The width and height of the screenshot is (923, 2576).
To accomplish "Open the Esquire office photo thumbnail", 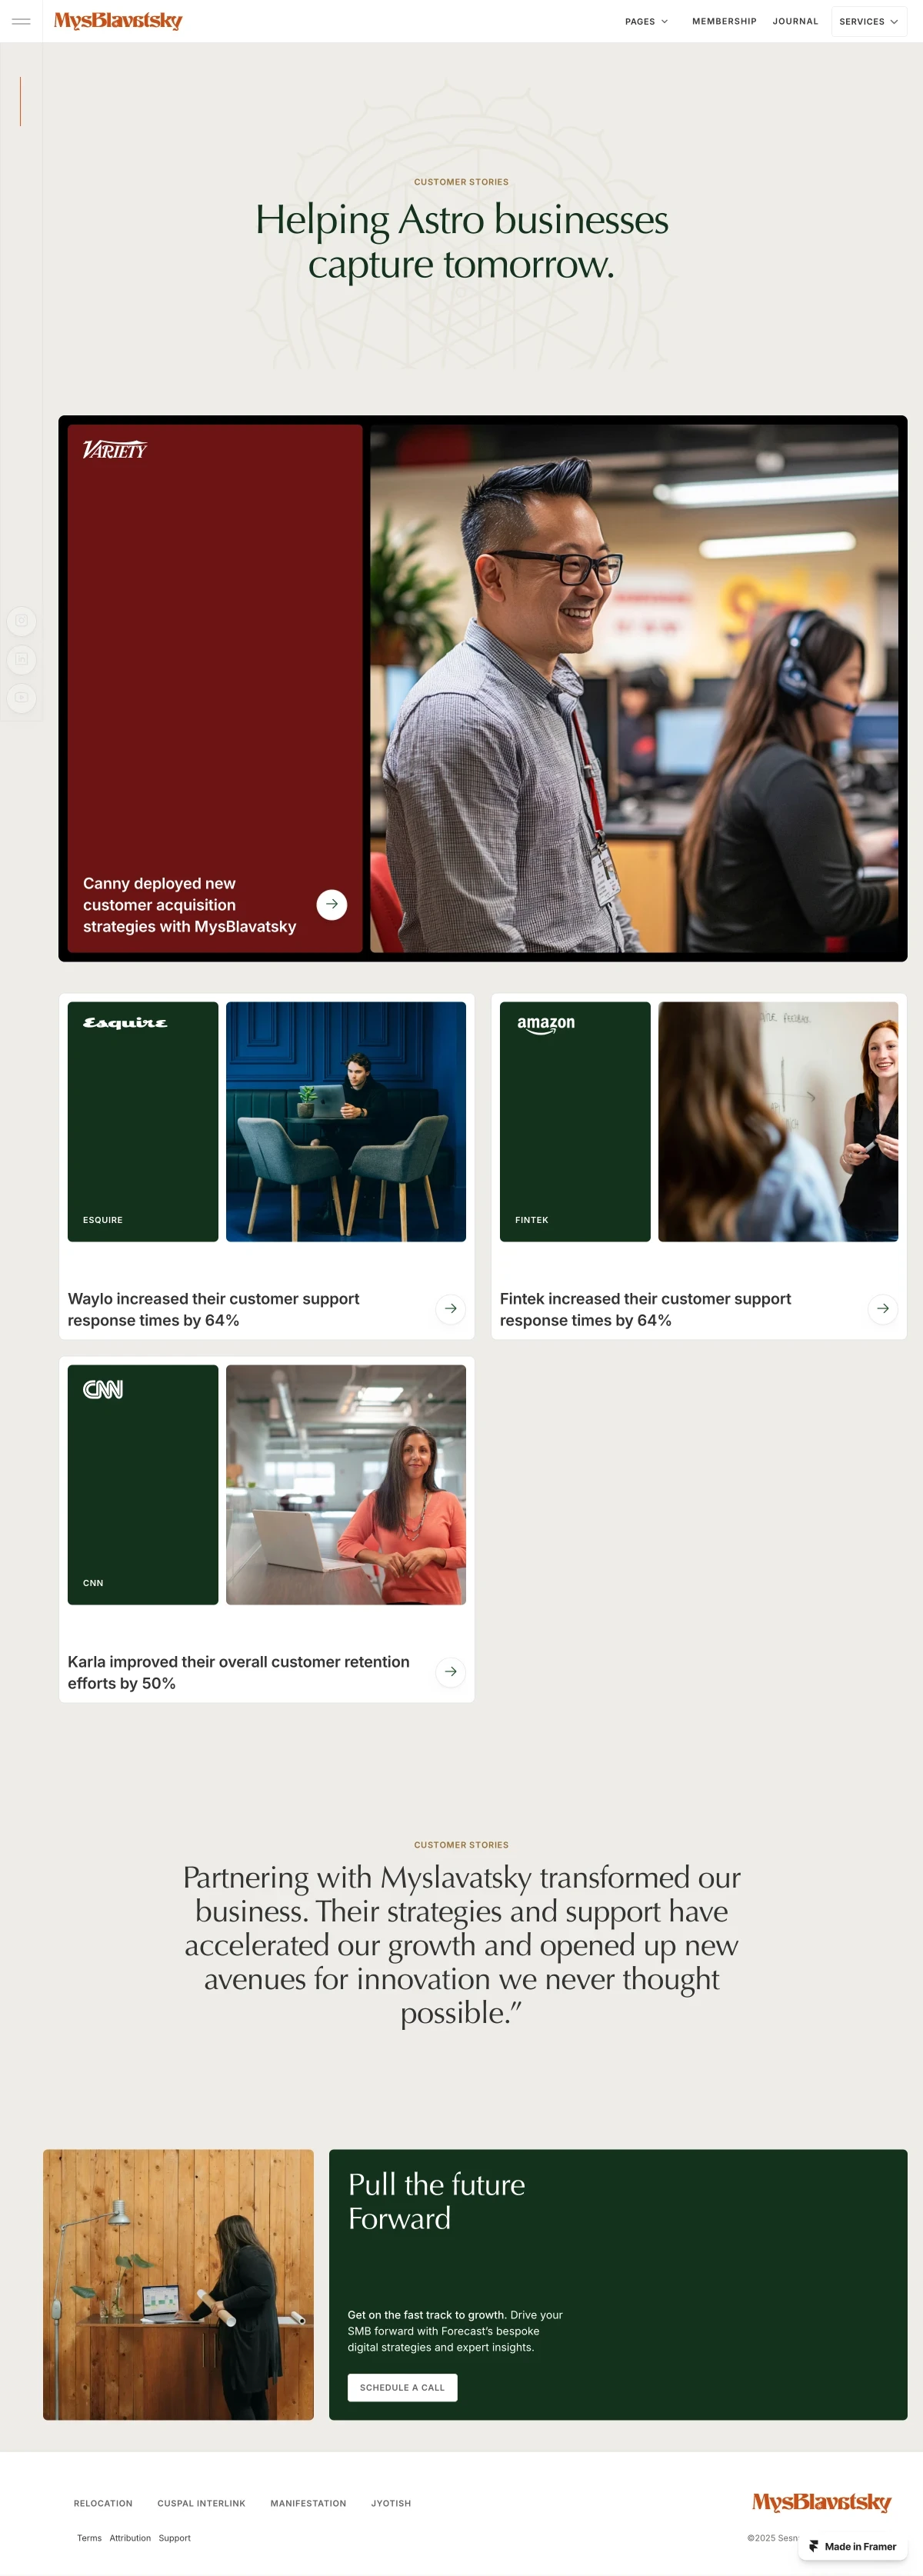I will (x=346, y=1121).
